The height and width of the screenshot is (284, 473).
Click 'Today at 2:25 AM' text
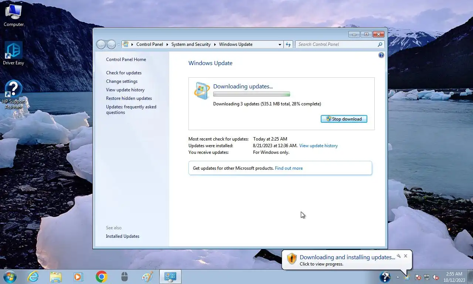(x=270, y=139)
